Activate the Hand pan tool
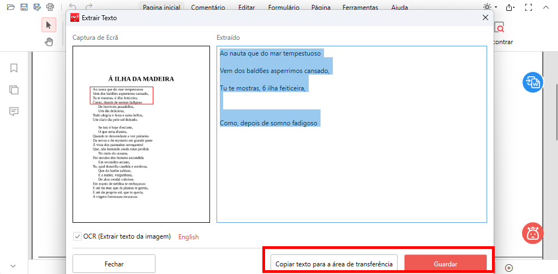The width and height of the screenshot is (558, 274). pyautogui.click(x=49, y=42)
